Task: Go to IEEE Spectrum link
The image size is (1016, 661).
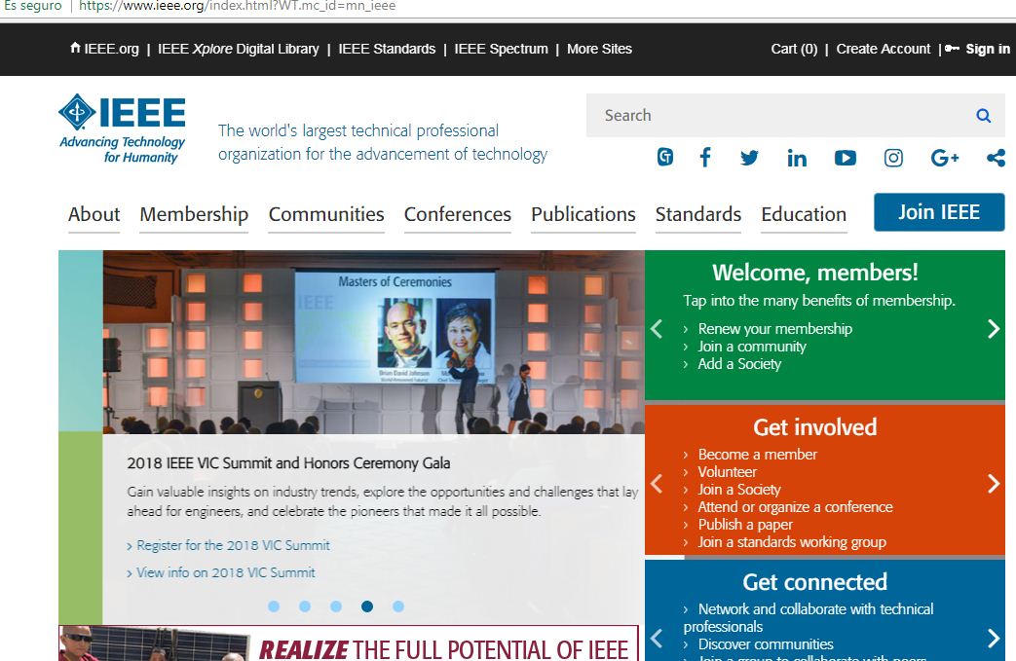Action: pos(501,49)
